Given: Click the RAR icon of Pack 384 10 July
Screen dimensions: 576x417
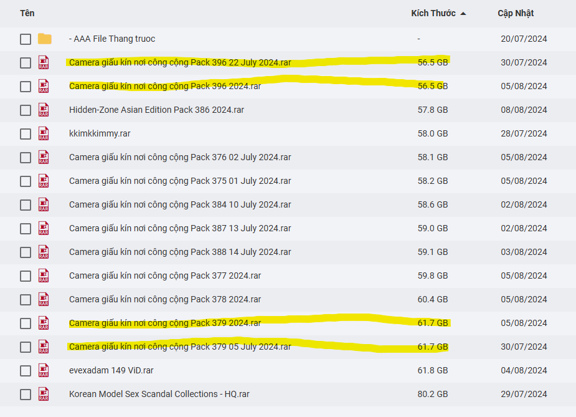Looking at the screenshot, I should [x=44, y=204].
